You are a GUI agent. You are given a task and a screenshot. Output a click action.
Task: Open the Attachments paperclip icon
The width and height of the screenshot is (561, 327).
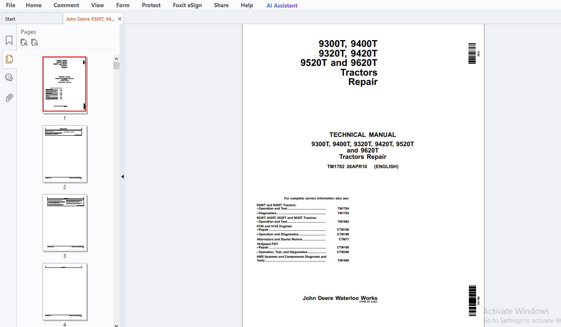click(9, 98)
